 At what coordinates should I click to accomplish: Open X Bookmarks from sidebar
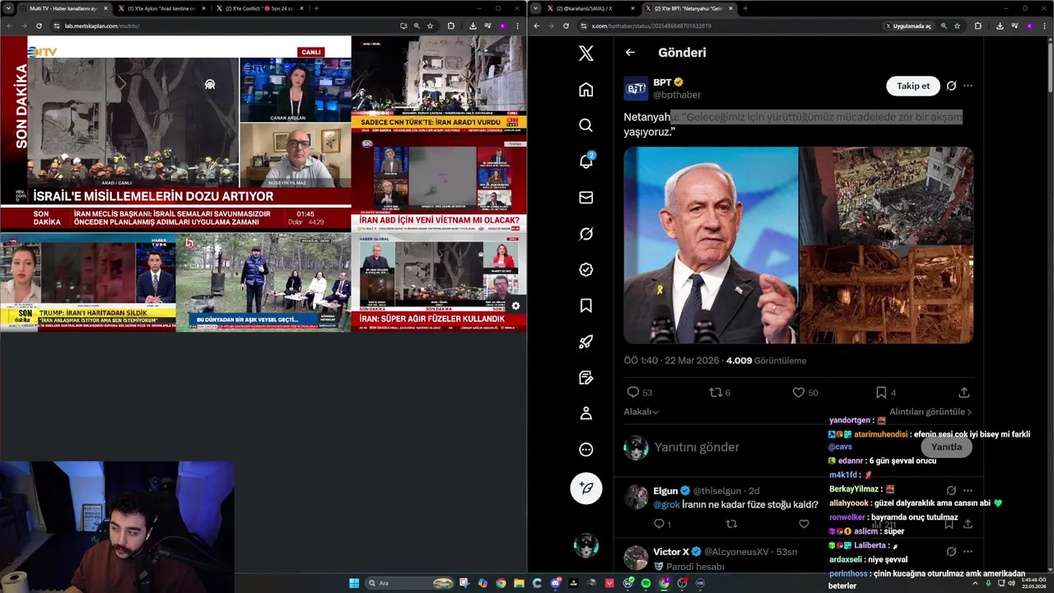tap(585, 306)
